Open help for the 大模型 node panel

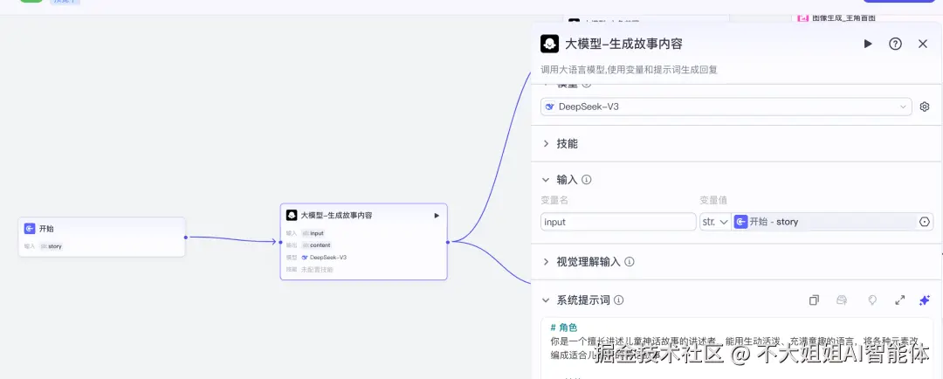[896, 44]
